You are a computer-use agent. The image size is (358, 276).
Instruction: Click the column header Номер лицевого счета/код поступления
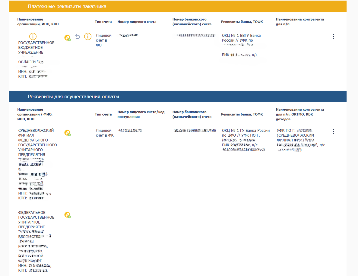(141, 114)
